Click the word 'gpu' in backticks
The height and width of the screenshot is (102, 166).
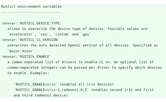86,34
